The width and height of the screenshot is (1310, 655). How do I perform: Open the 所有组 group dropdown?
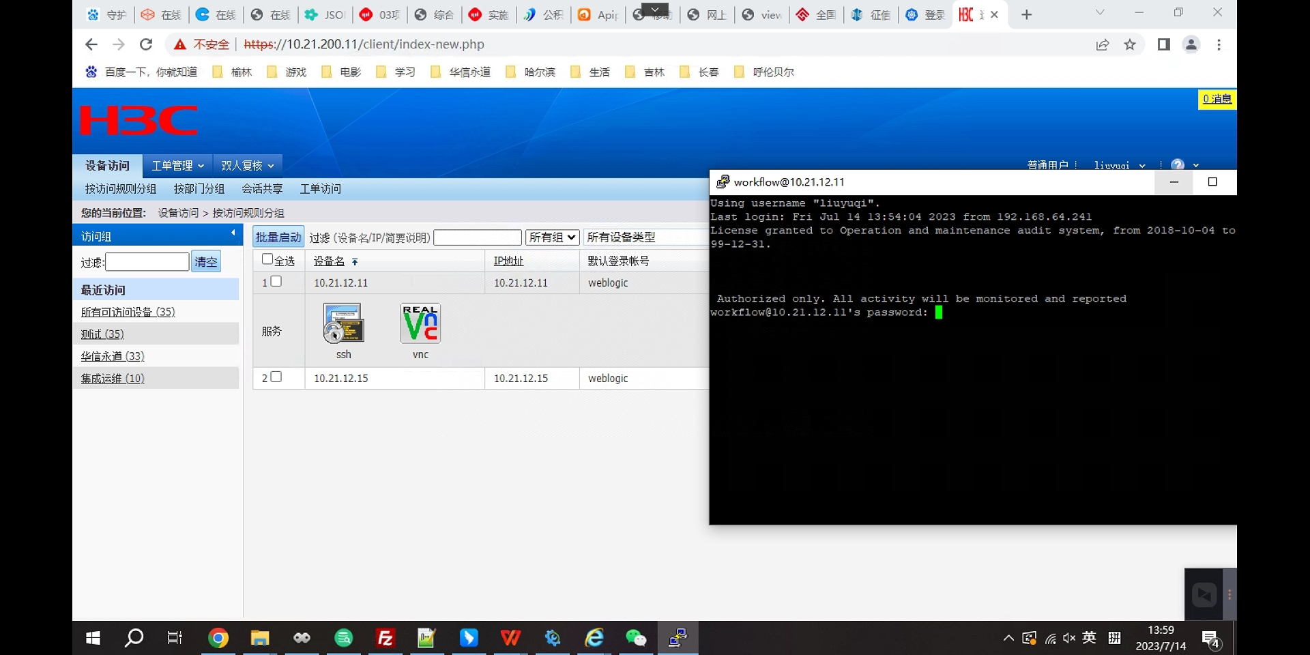[553, 237]
